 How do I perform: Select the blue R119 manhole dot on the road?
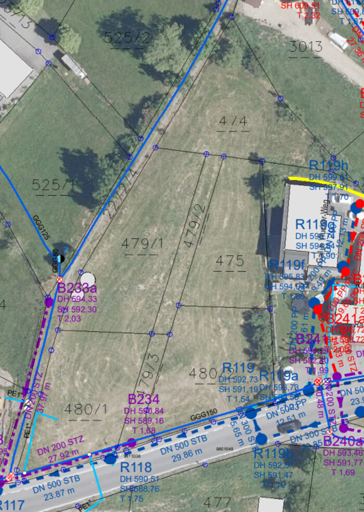point(251,413)
